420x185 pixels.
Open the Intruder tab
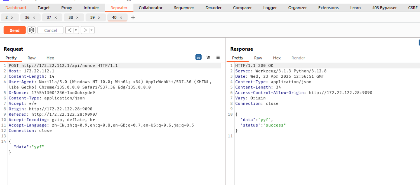pyautogui.click(x=91, y=8)
